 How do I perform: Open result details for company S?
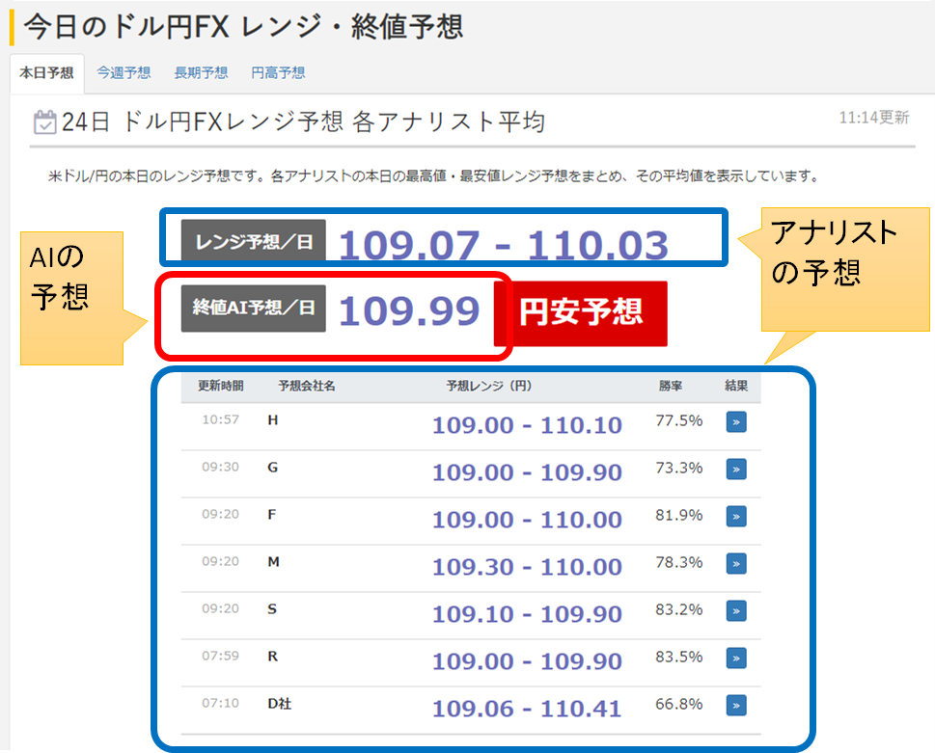point(735,612)
